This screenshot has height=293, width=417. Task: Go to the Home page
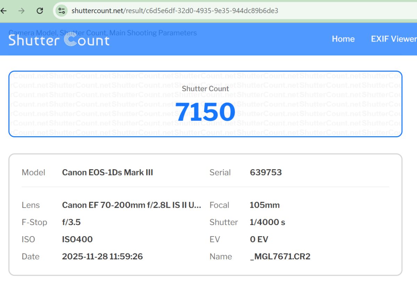click(x=343, y=39)
